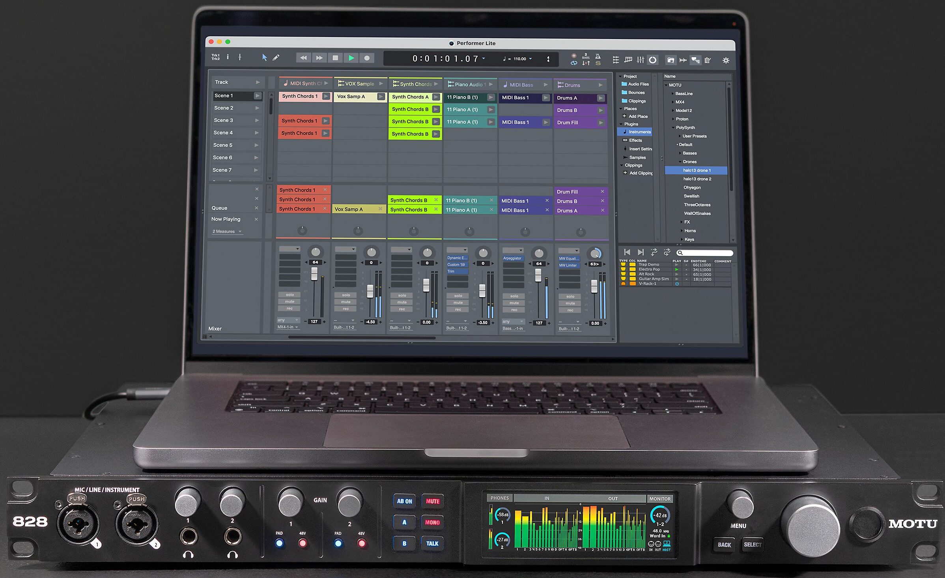Mute the Drums mixer channel
This screenshot has height=578, width=945.
pyautogui.click(x=570, y=303)
